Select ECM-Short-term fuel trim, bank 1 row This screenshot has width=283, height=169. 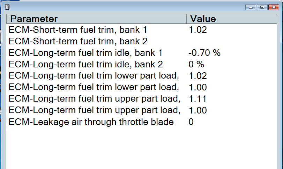(x=78, y=30)
